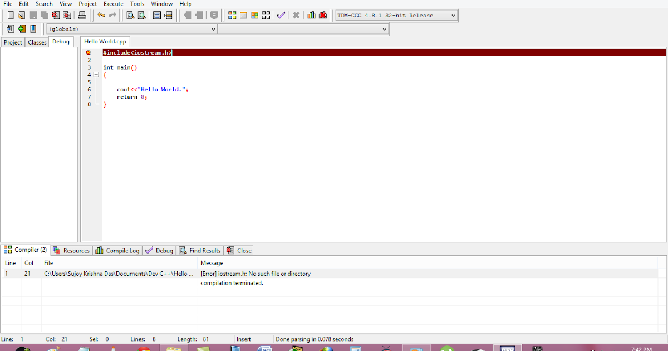Image resolution: width=668 pixels, height=351 pixels.
Task: Click the File column header
Action: 119,263
